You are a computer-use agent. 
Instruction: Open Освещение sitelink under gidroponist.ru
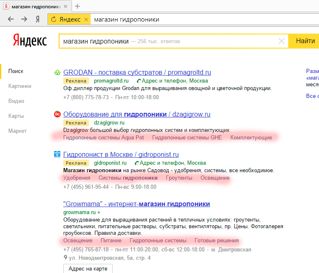pos(215,178)
